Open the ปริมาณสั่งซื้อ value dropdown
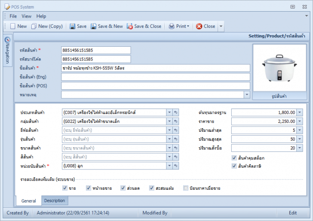The image size is (313, 221). point(300,148)
